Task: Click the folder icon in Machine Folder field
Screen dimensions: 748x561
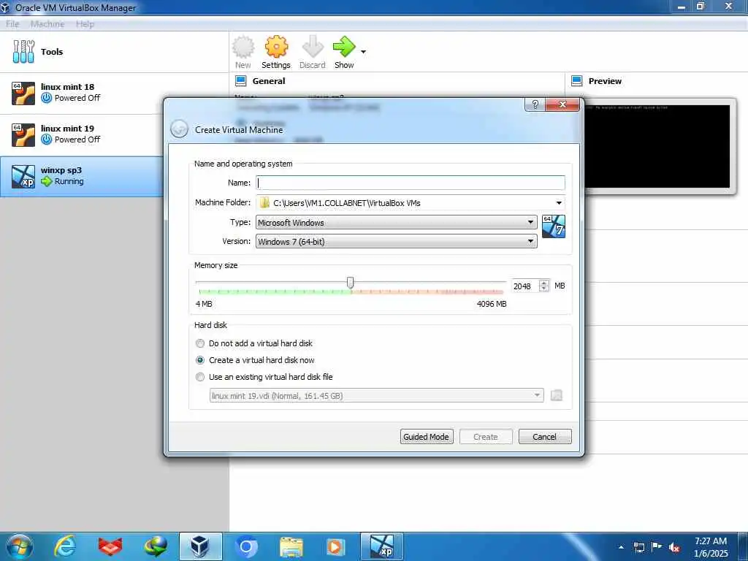Action: click(x=264, y=203)
